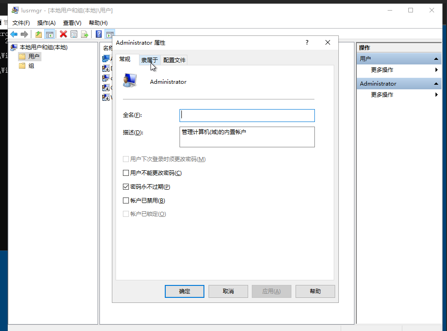This screenshot has height=331, width=447.
Task: Select the highlighted first user icon in the list
Action: [x=106, y=58]
